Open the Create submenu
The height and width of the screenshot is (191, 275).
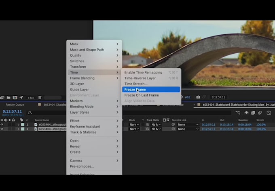click(94, 152)
